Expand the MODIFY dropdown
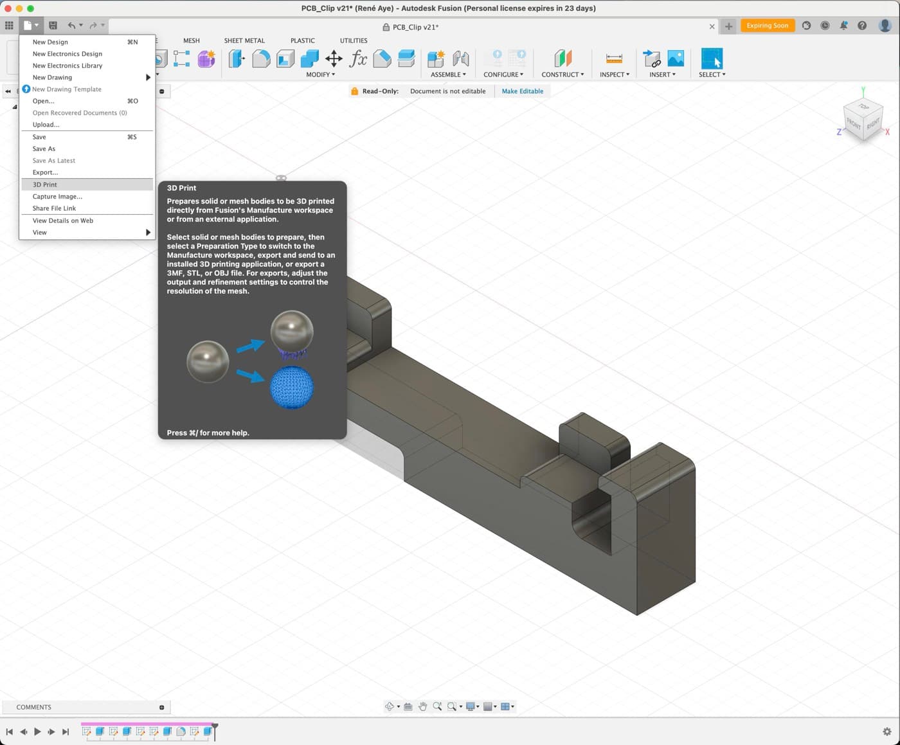The width and height of the screenshot is (900, 745). pyautogui.click(x=320, y=75)
